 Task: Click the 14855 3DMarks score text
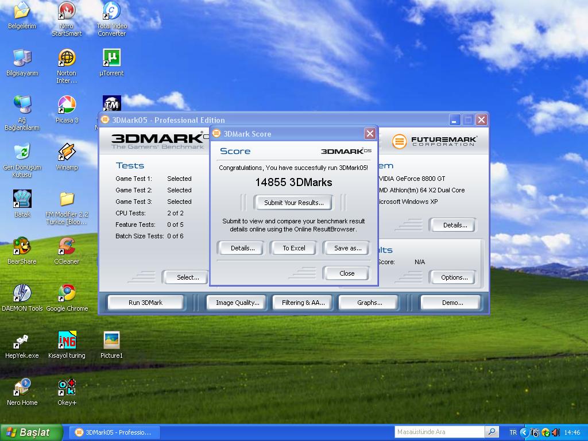[x=293, y=182]
